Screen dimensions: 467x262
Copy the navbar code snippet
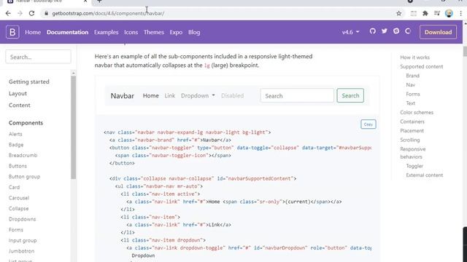368,124
